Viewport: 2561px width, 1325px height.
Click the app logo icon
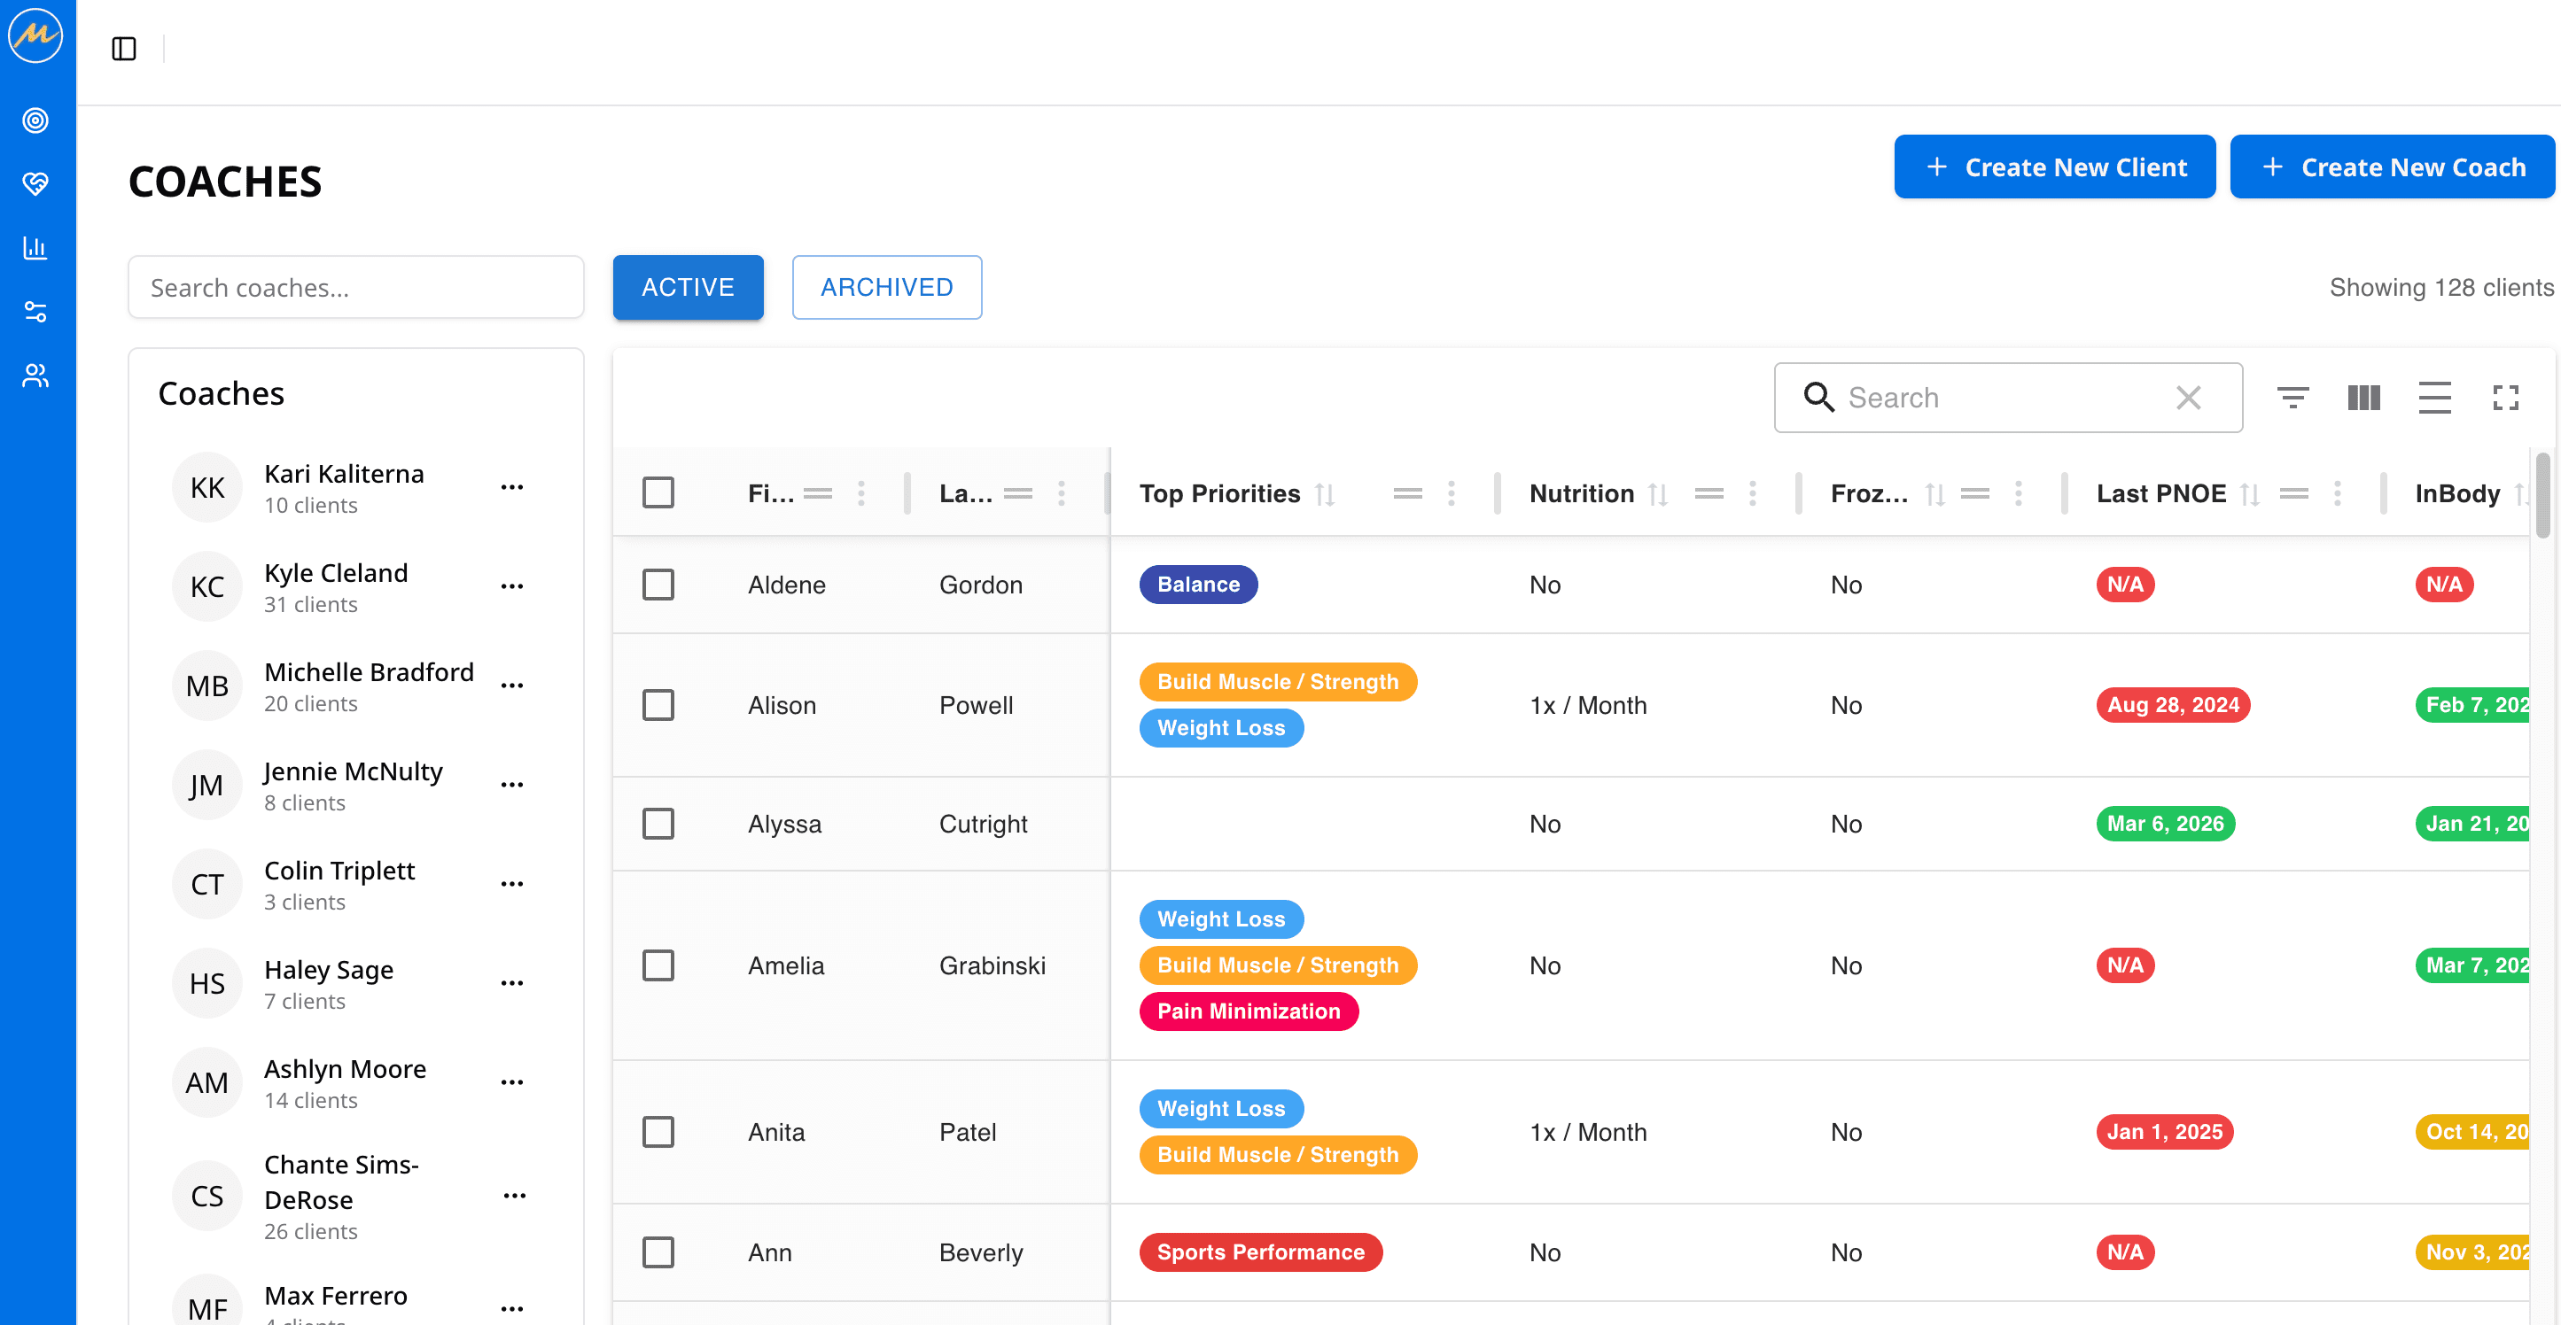[x=35, y=35]
